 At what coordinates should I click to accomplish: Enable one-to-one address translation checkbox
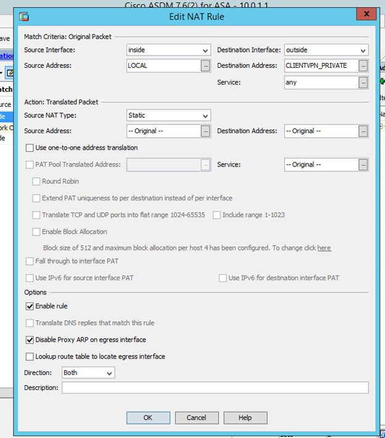(30, 148)
